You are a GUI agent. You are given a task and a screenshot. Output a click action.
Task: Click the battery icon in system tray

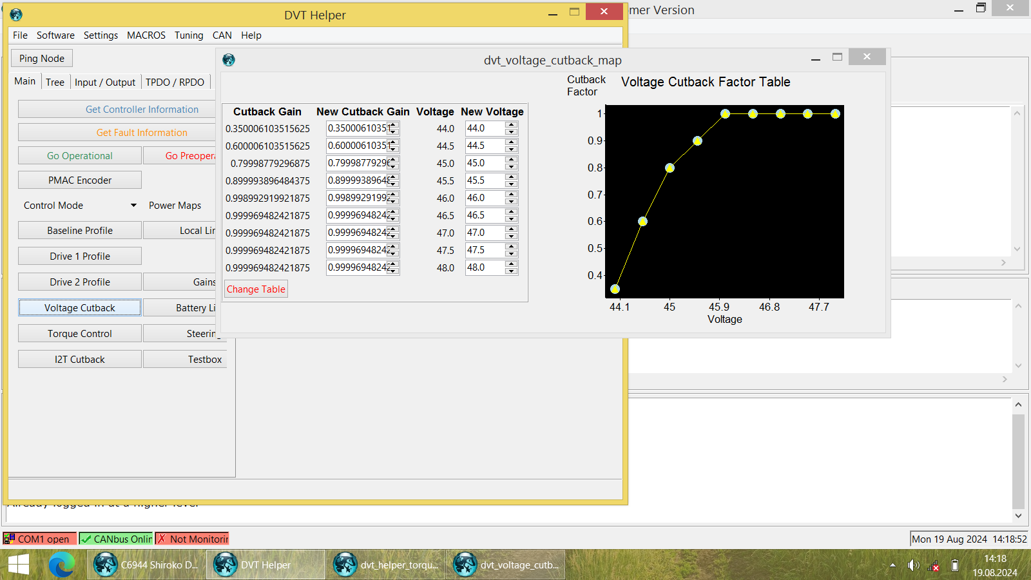tap(955, 565)
